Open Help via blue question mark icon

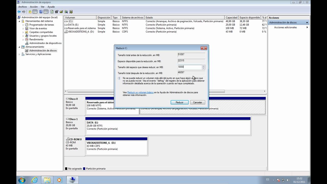41,12
